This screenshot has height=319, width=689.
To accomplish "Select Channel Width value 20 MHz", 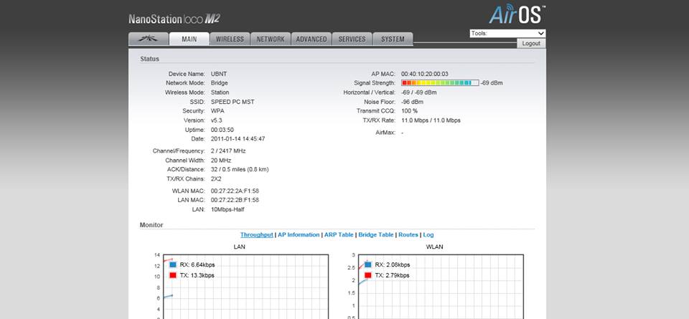I will click(x=221, y=161).
